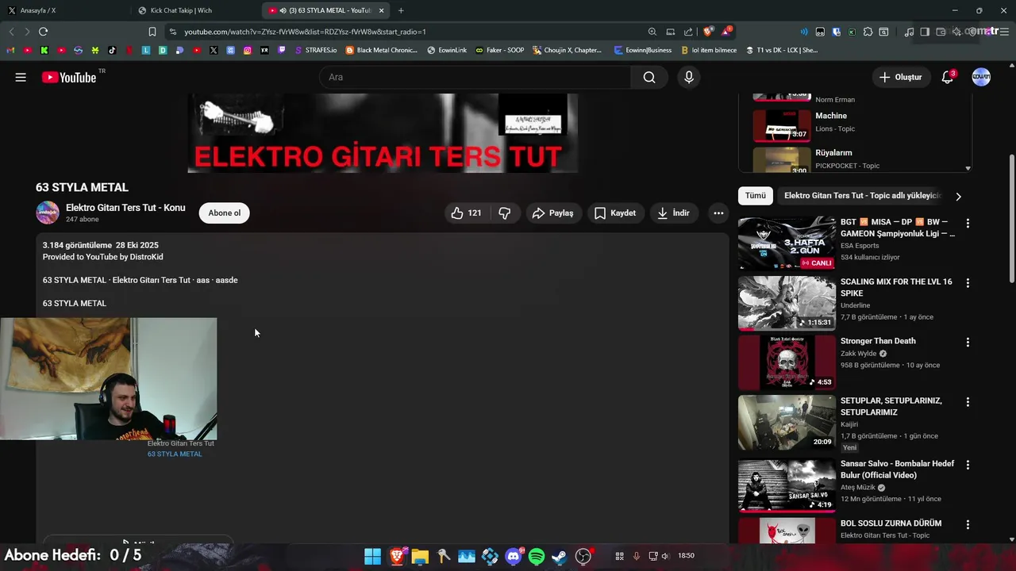Screen dimensions: 1016x571
Task: Open the YouTube notifications bell
Action: (947, 77)
